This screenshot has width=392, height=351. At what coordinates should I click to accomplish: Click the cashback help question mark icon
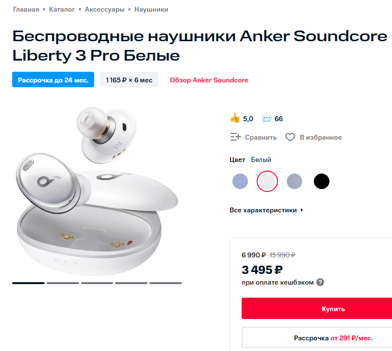coord(320,282)
